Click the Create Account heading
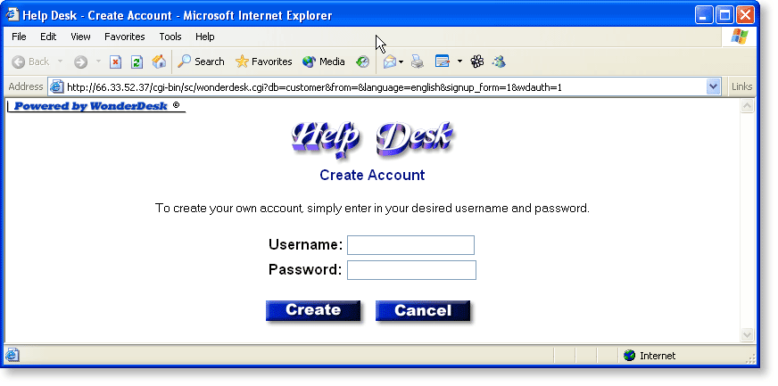This screenshot has width=778, height=386. click(x=372, y=175)
